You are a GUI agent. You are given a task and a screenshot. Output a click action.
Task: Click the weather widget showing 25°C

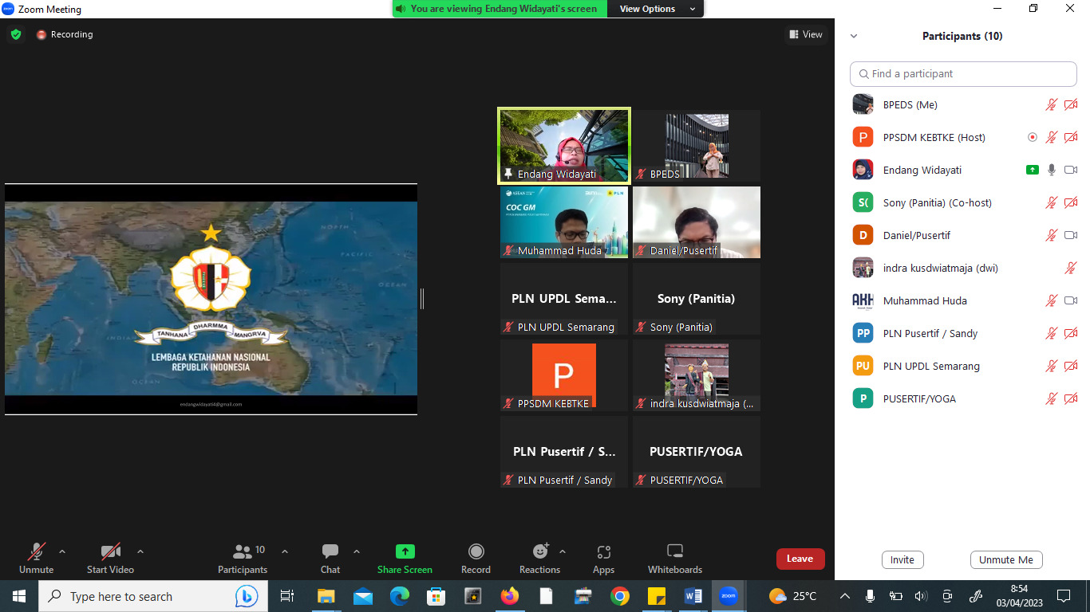click(792, 596)
